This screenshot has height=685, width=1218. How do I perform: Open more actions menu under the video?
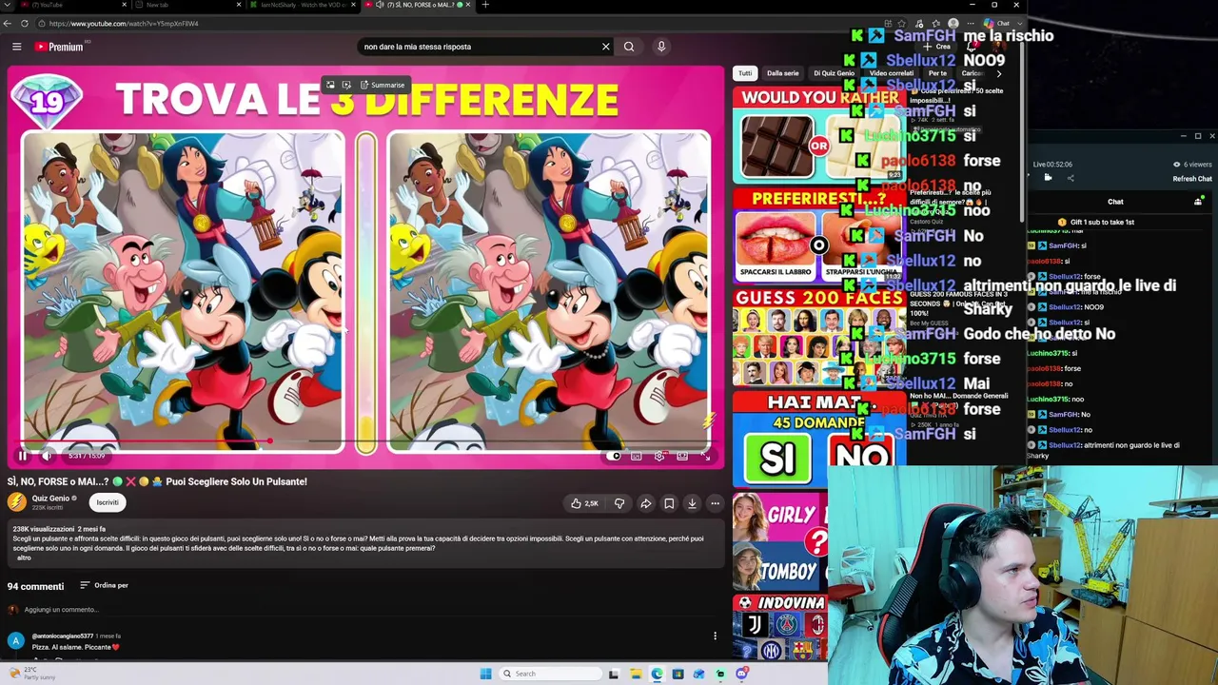715,503
